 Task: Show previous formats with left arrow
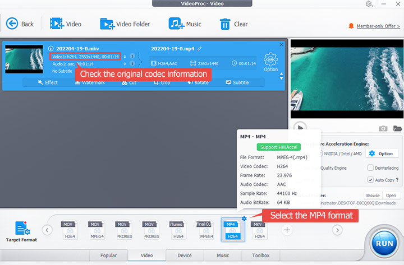pos(47,230)
